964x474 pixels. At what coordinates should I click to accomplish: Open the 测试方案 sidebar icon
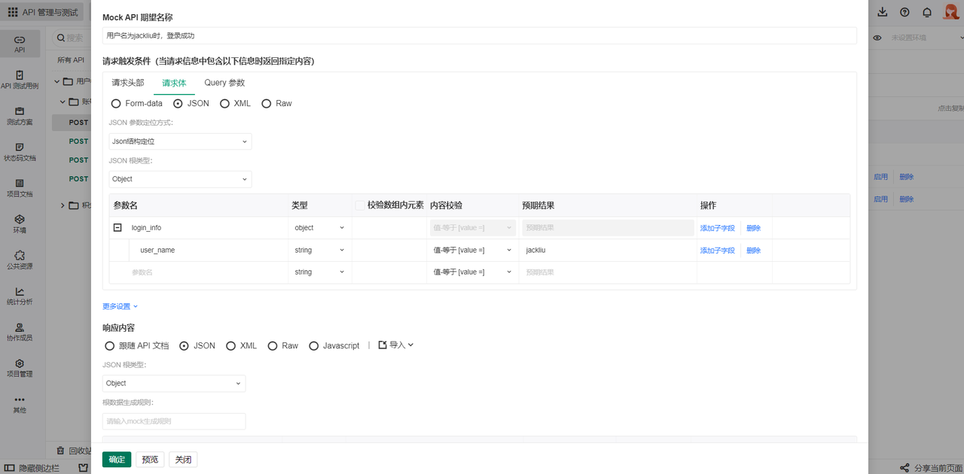(20, 111)
